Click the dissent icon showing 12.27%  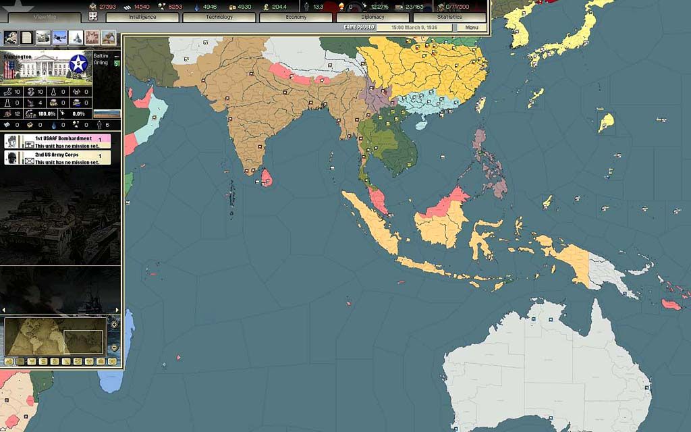[364, 6]
